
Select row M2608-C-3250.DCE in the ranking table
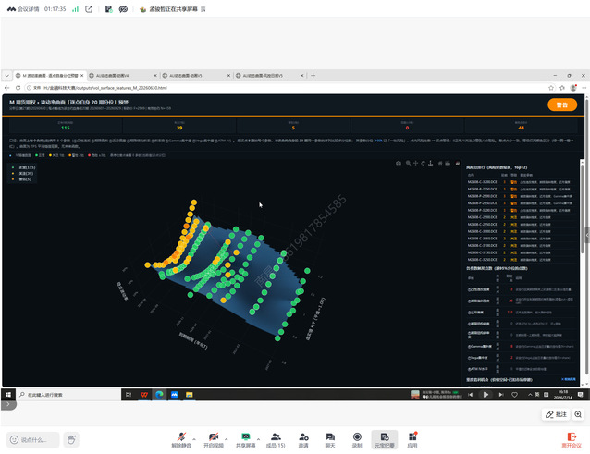tap(521, 260)
